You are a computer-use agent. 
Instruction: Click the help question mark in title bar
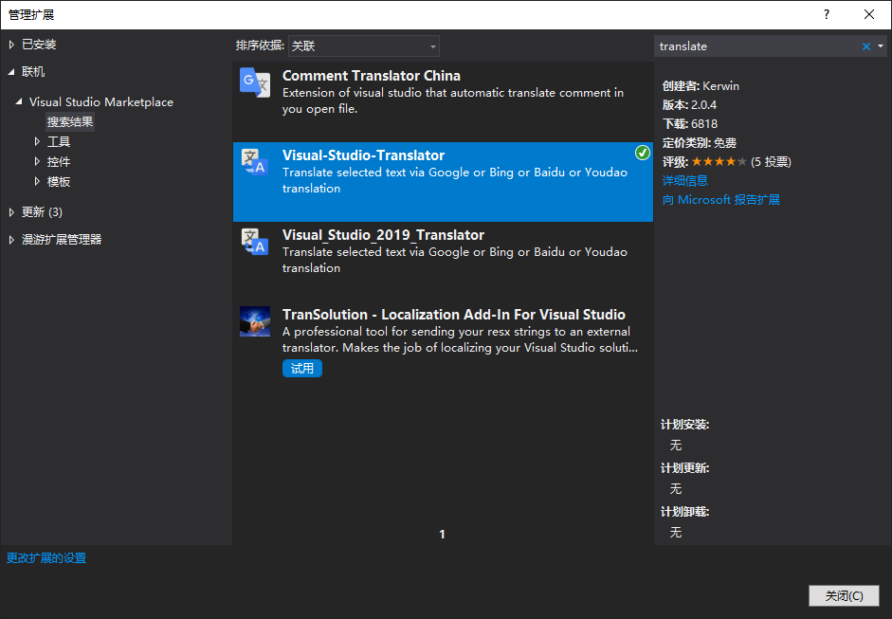pos(826,15)
